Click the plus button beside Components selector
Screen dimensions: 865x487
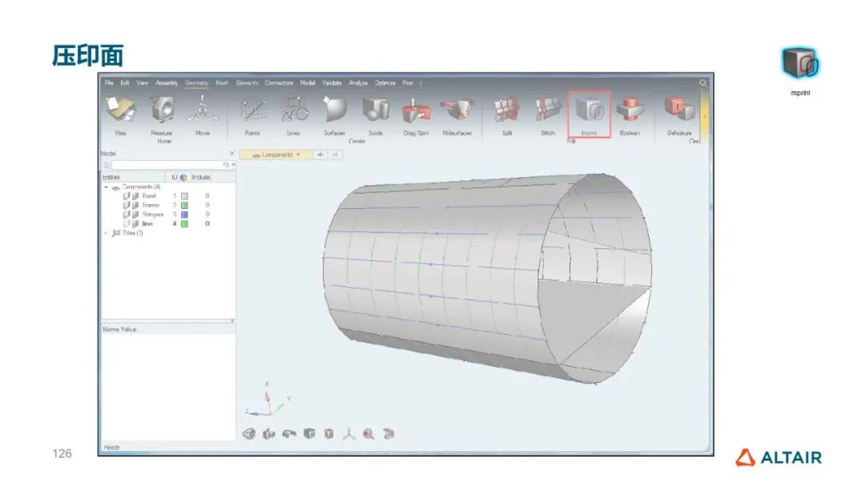click(x=320, y=155)
